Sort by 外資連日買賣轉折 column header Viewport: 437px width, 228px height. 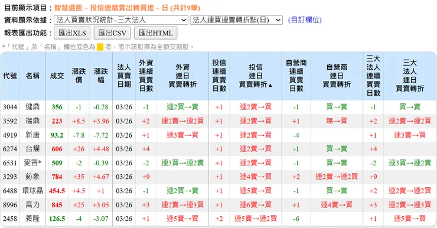tap(182, 76)
